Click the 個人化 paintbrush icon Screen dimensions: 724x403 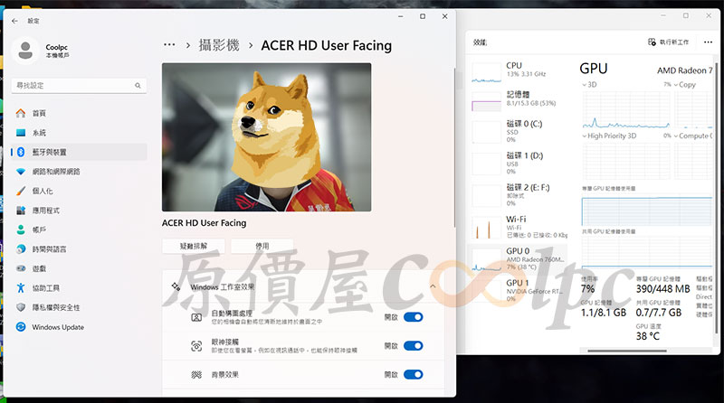(x=21, y=191)
